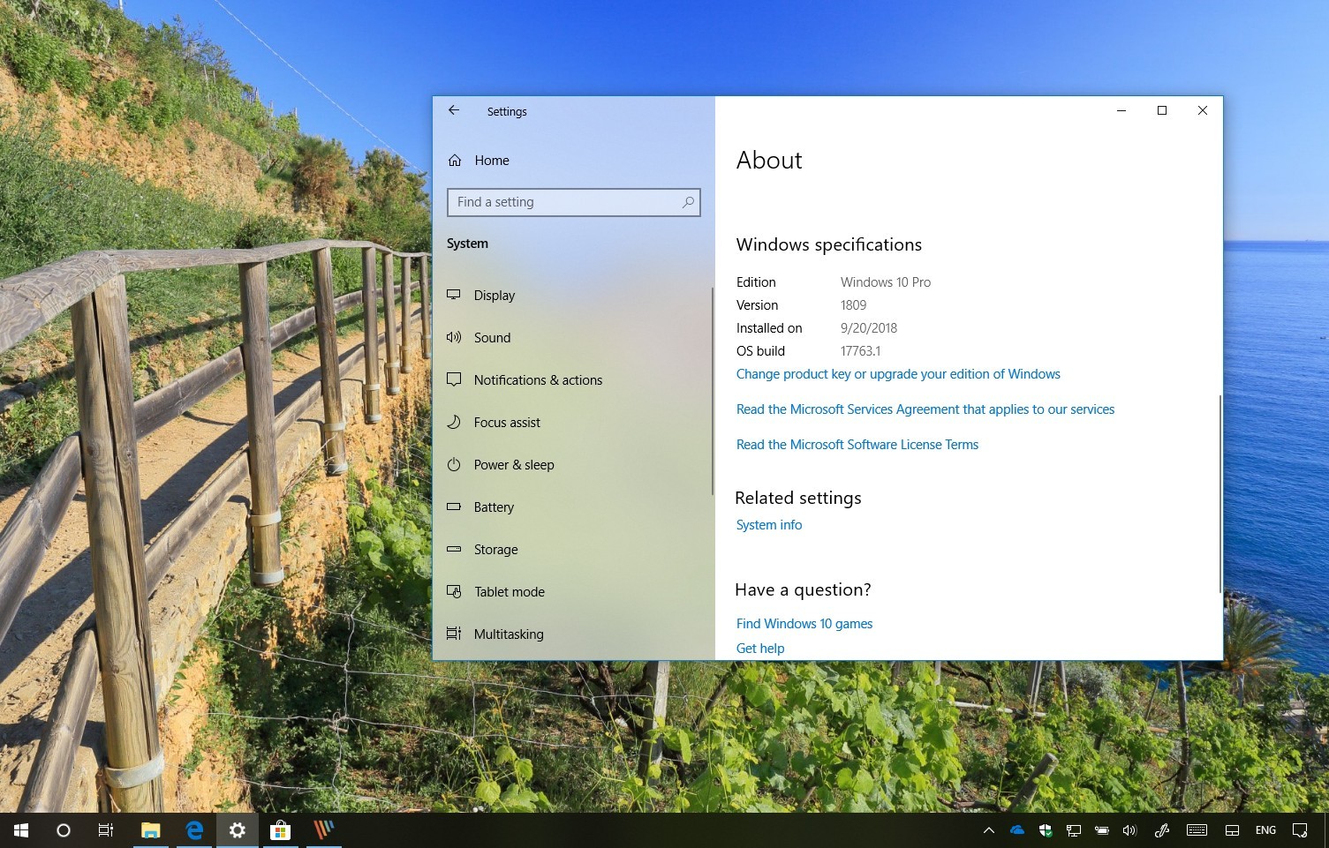
Task: Open the Windows Start menu
Action: pos(21,830)
